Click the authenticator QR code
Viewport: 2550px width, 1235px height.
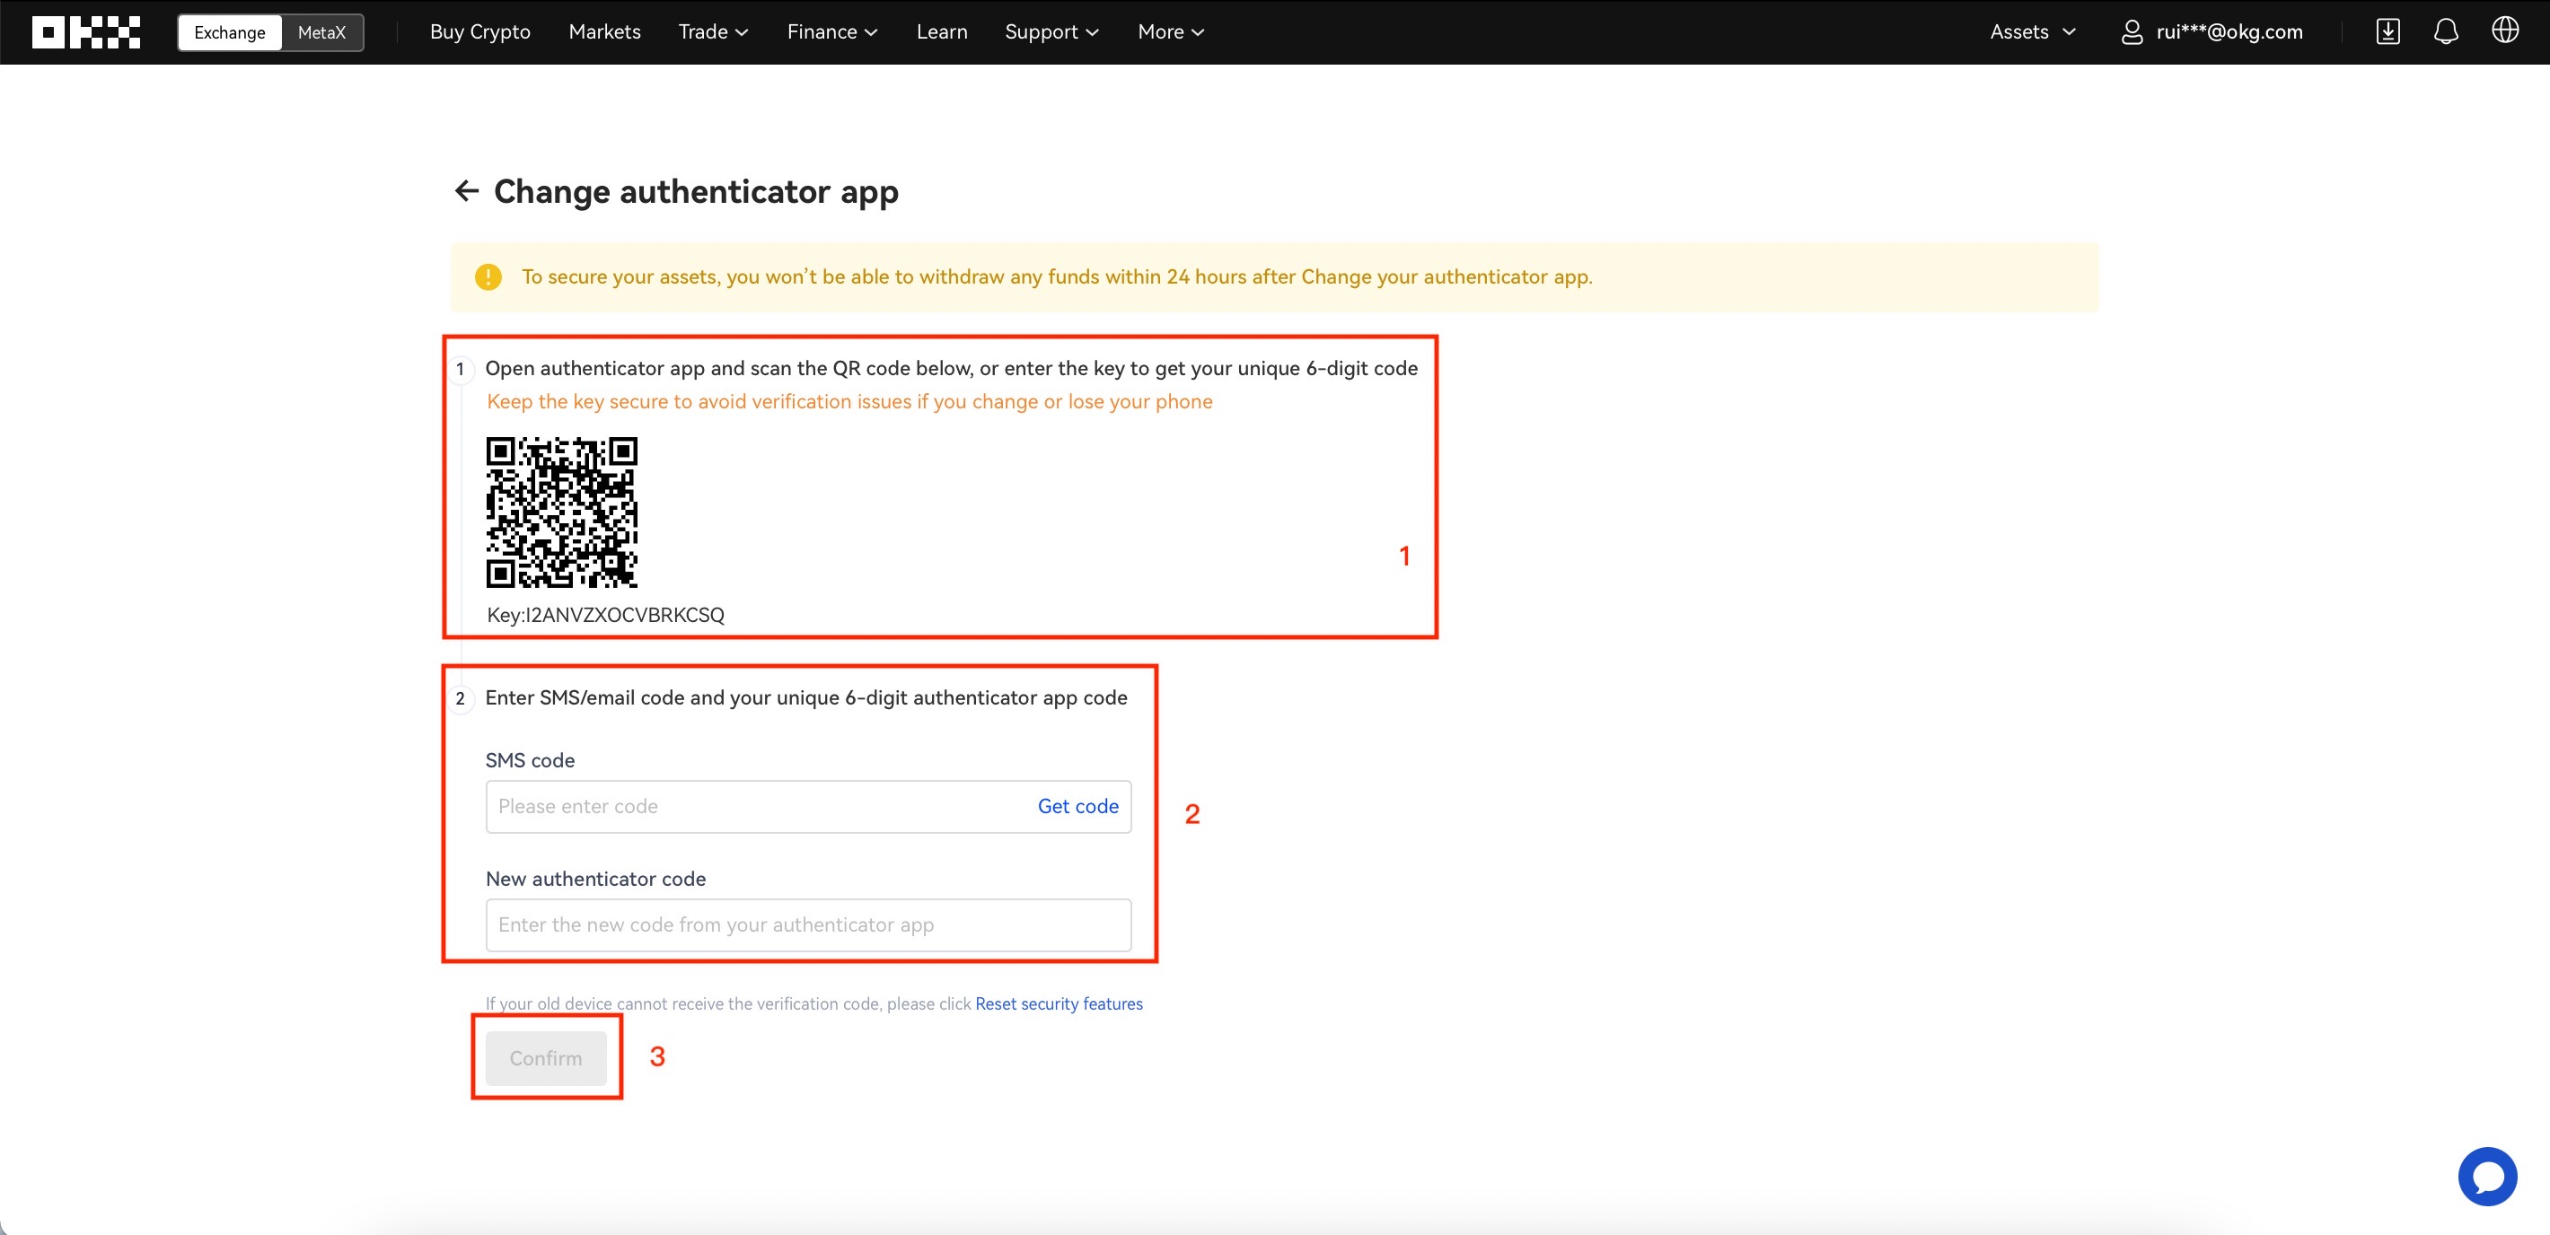pos(561,512)
